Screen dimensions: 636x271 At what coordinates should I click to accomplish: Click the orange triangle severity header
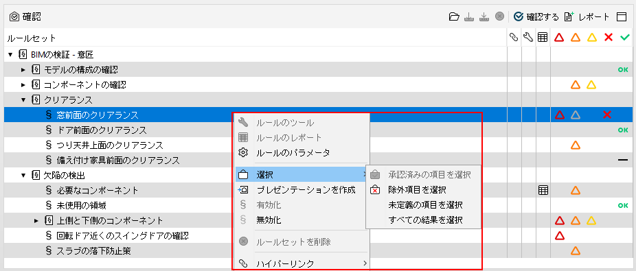[575, 38]
